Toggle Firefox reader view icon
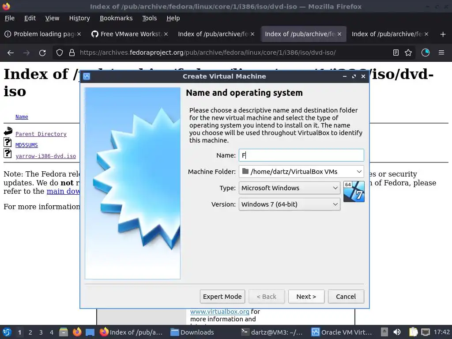452x339 pixels. click(396, 53)
